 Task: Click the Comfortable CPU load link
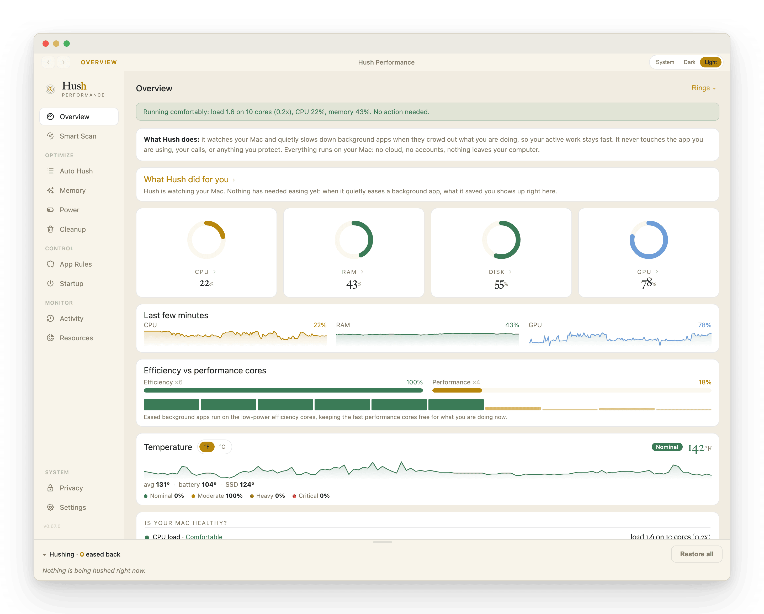[x=204, y=537]
